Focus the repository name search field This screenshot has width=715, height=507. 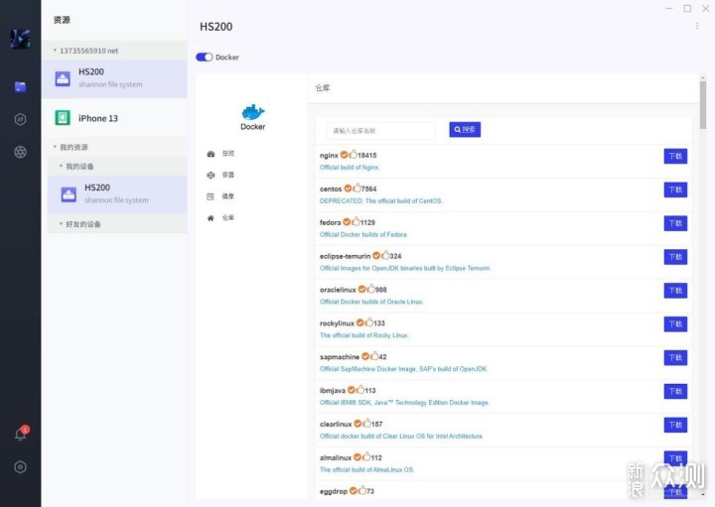point(380,131)
